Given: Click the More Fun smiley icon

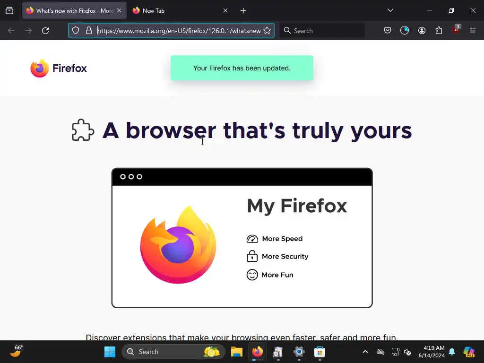Looking at the screenshot, I should (x=252, y=275).
